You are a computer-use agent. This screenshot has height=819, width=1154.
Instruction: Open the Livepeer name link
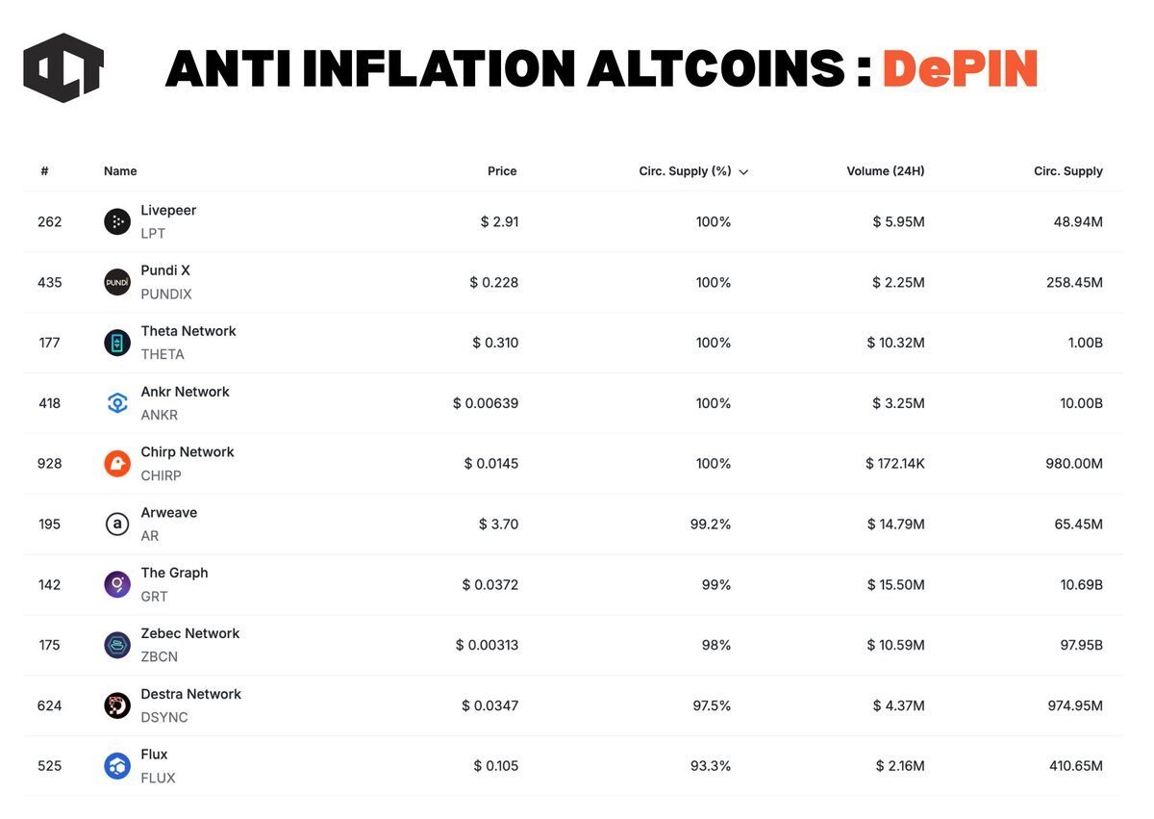coord(168,211)
